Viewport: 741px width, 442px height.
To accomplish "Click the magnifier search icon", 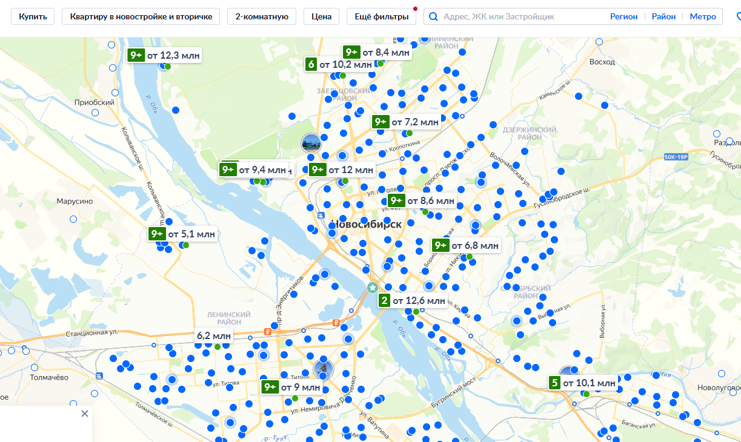I will (x=433, y=16).
